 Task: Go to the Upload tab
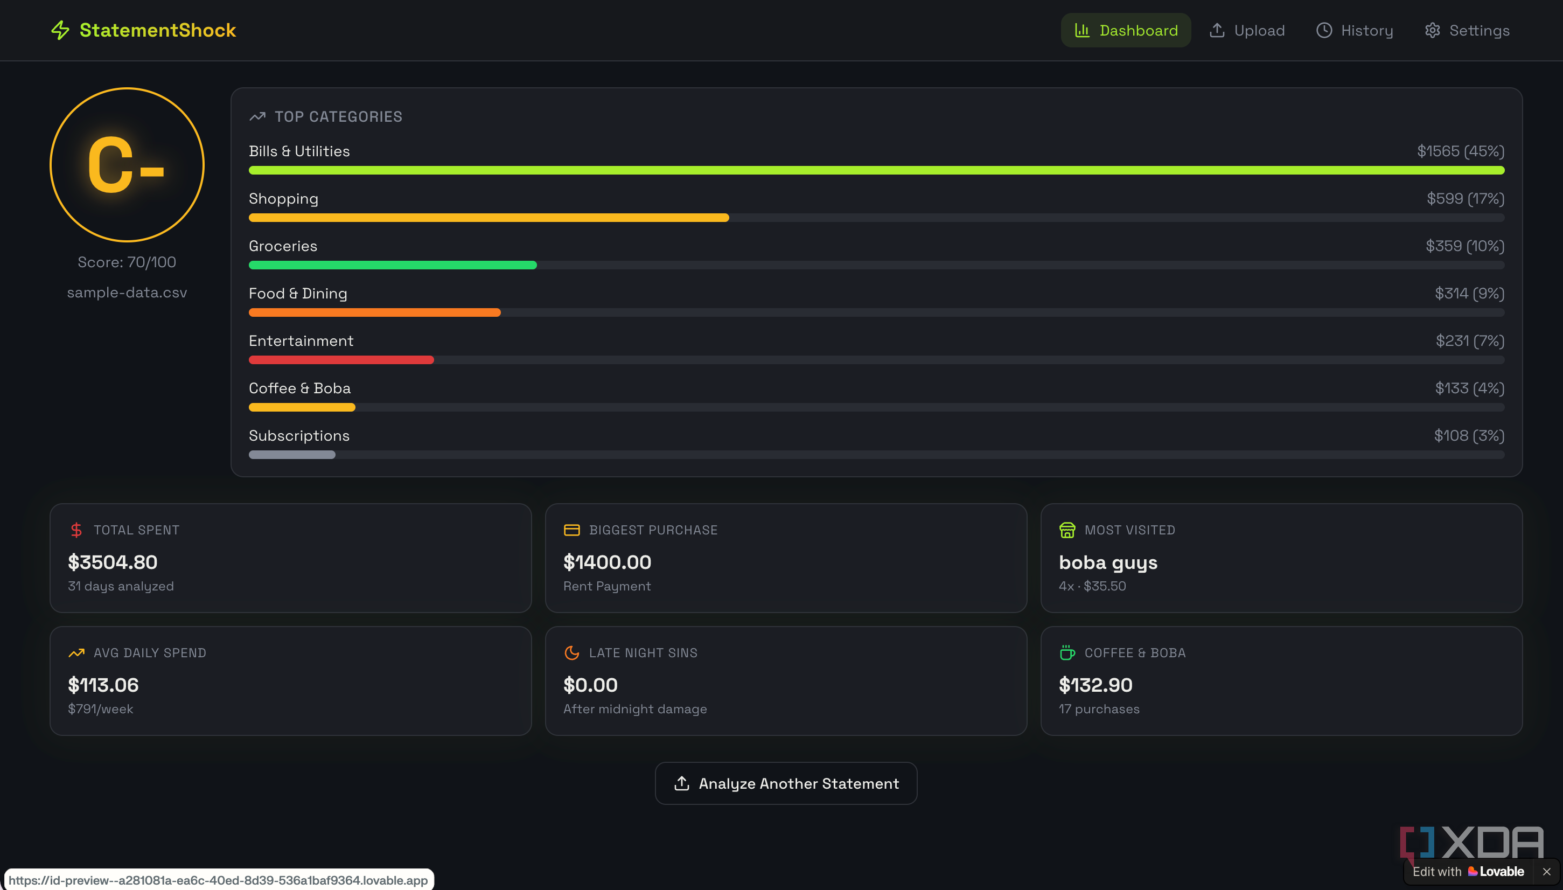coord(1246,30)
